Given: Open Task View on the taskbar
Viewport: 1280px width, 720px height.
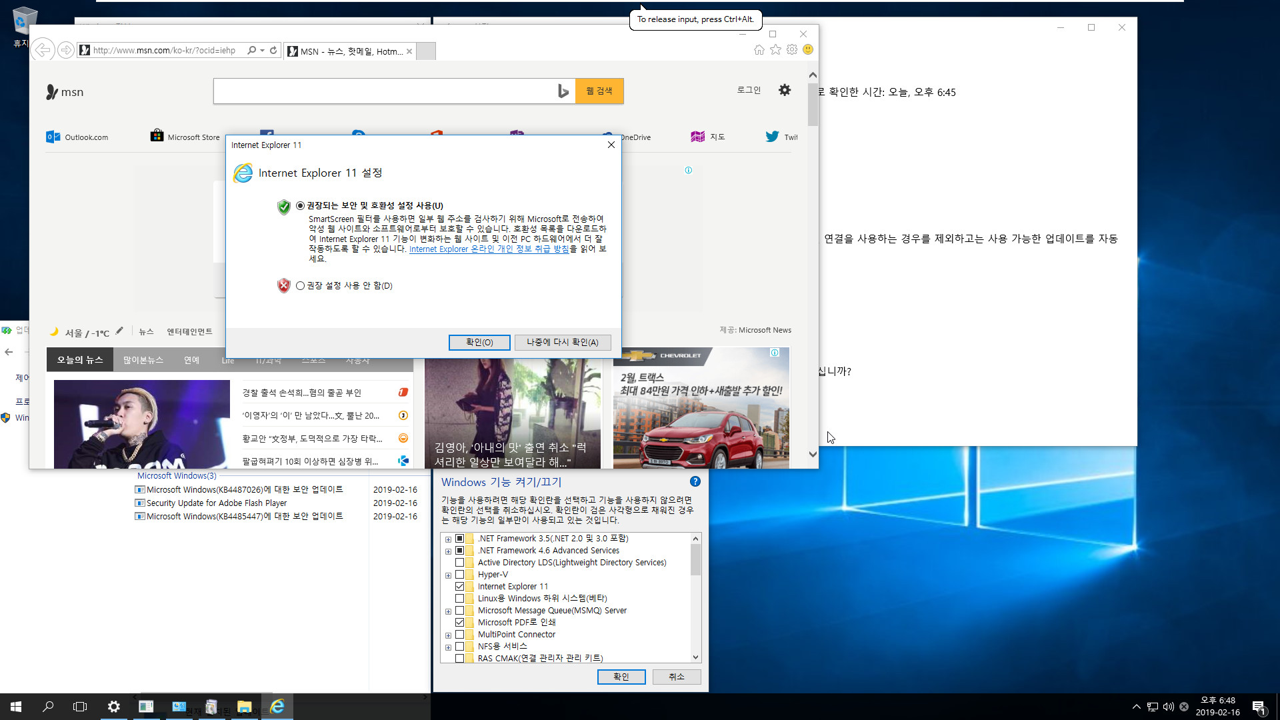Looking at the screenshot, I should pos(80,707).
